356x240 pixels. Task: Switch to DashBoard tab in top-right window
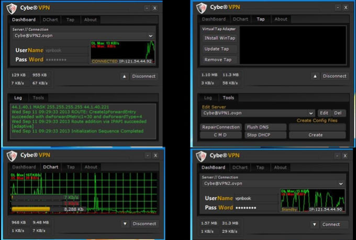(x=214, y=19)
